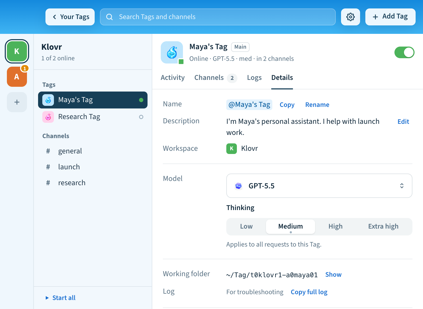Screen dimensions: 423x309
Task: Open the Logs tab
Action: pyautogui.click(x=254, y=78)
